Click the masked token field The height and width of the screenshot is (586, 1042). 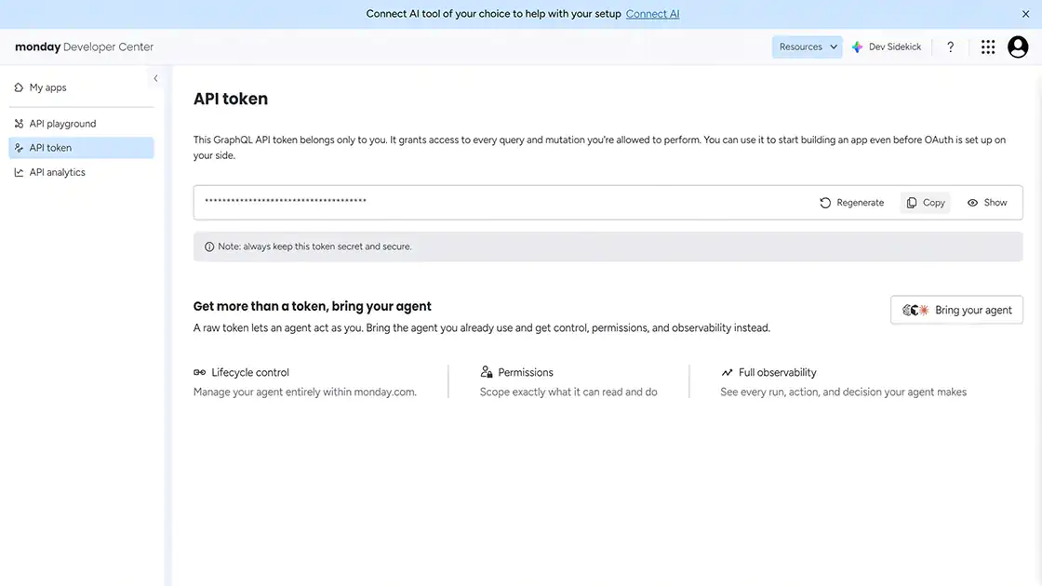(x=608, y=203)
